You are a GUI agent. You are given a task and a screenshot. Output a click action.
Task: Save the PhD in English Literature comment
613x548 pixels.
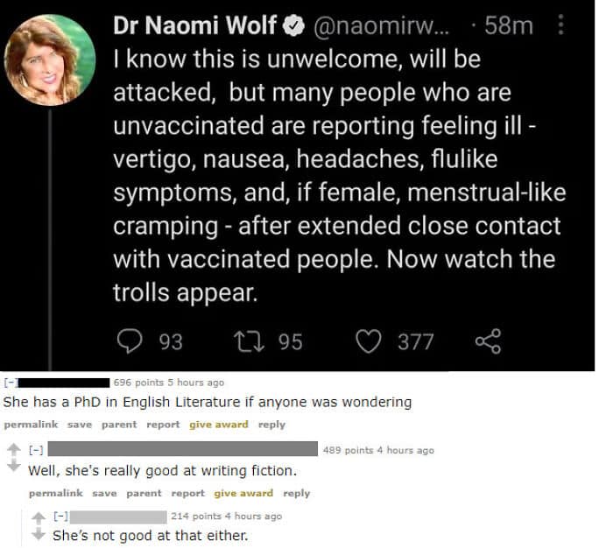80,425
